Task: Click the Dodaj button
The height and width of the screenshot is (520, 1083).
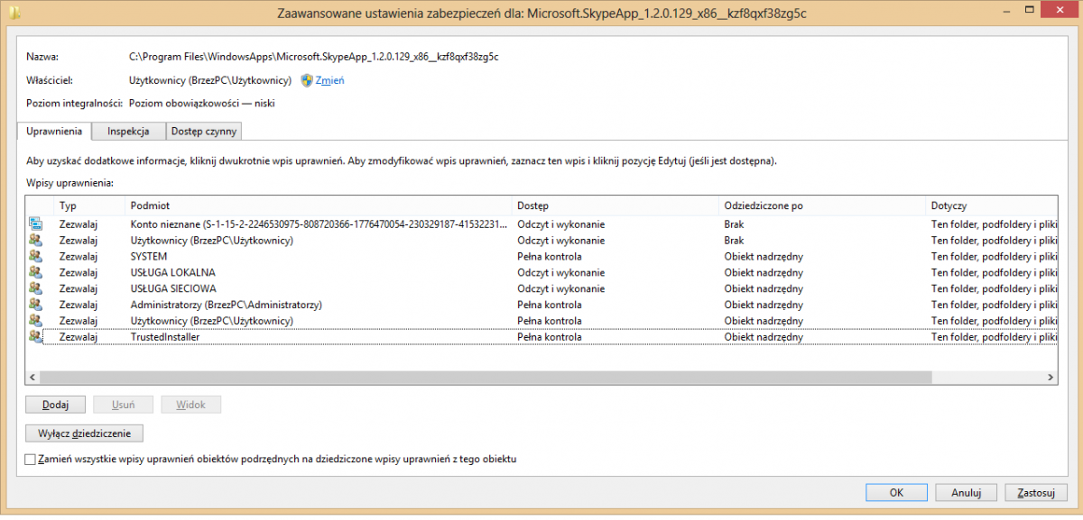Action: tap(56, 406)
